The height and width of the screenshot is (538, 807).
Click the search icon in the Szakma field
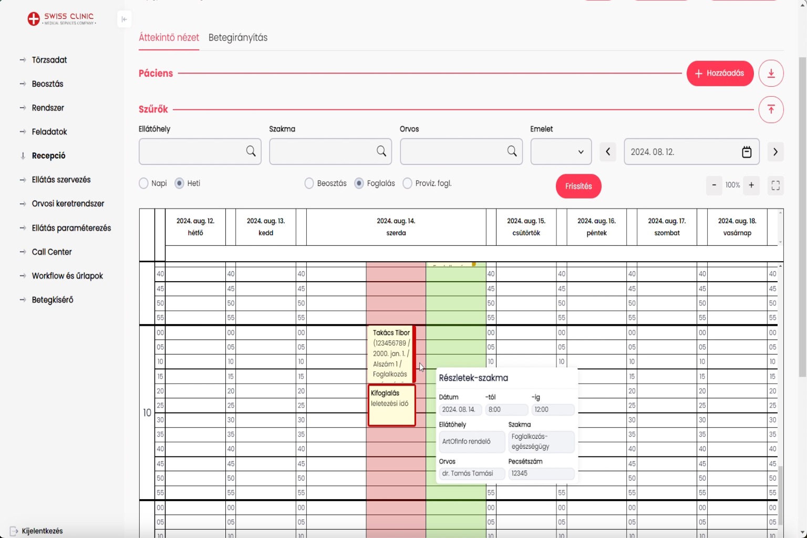[381, 151]
